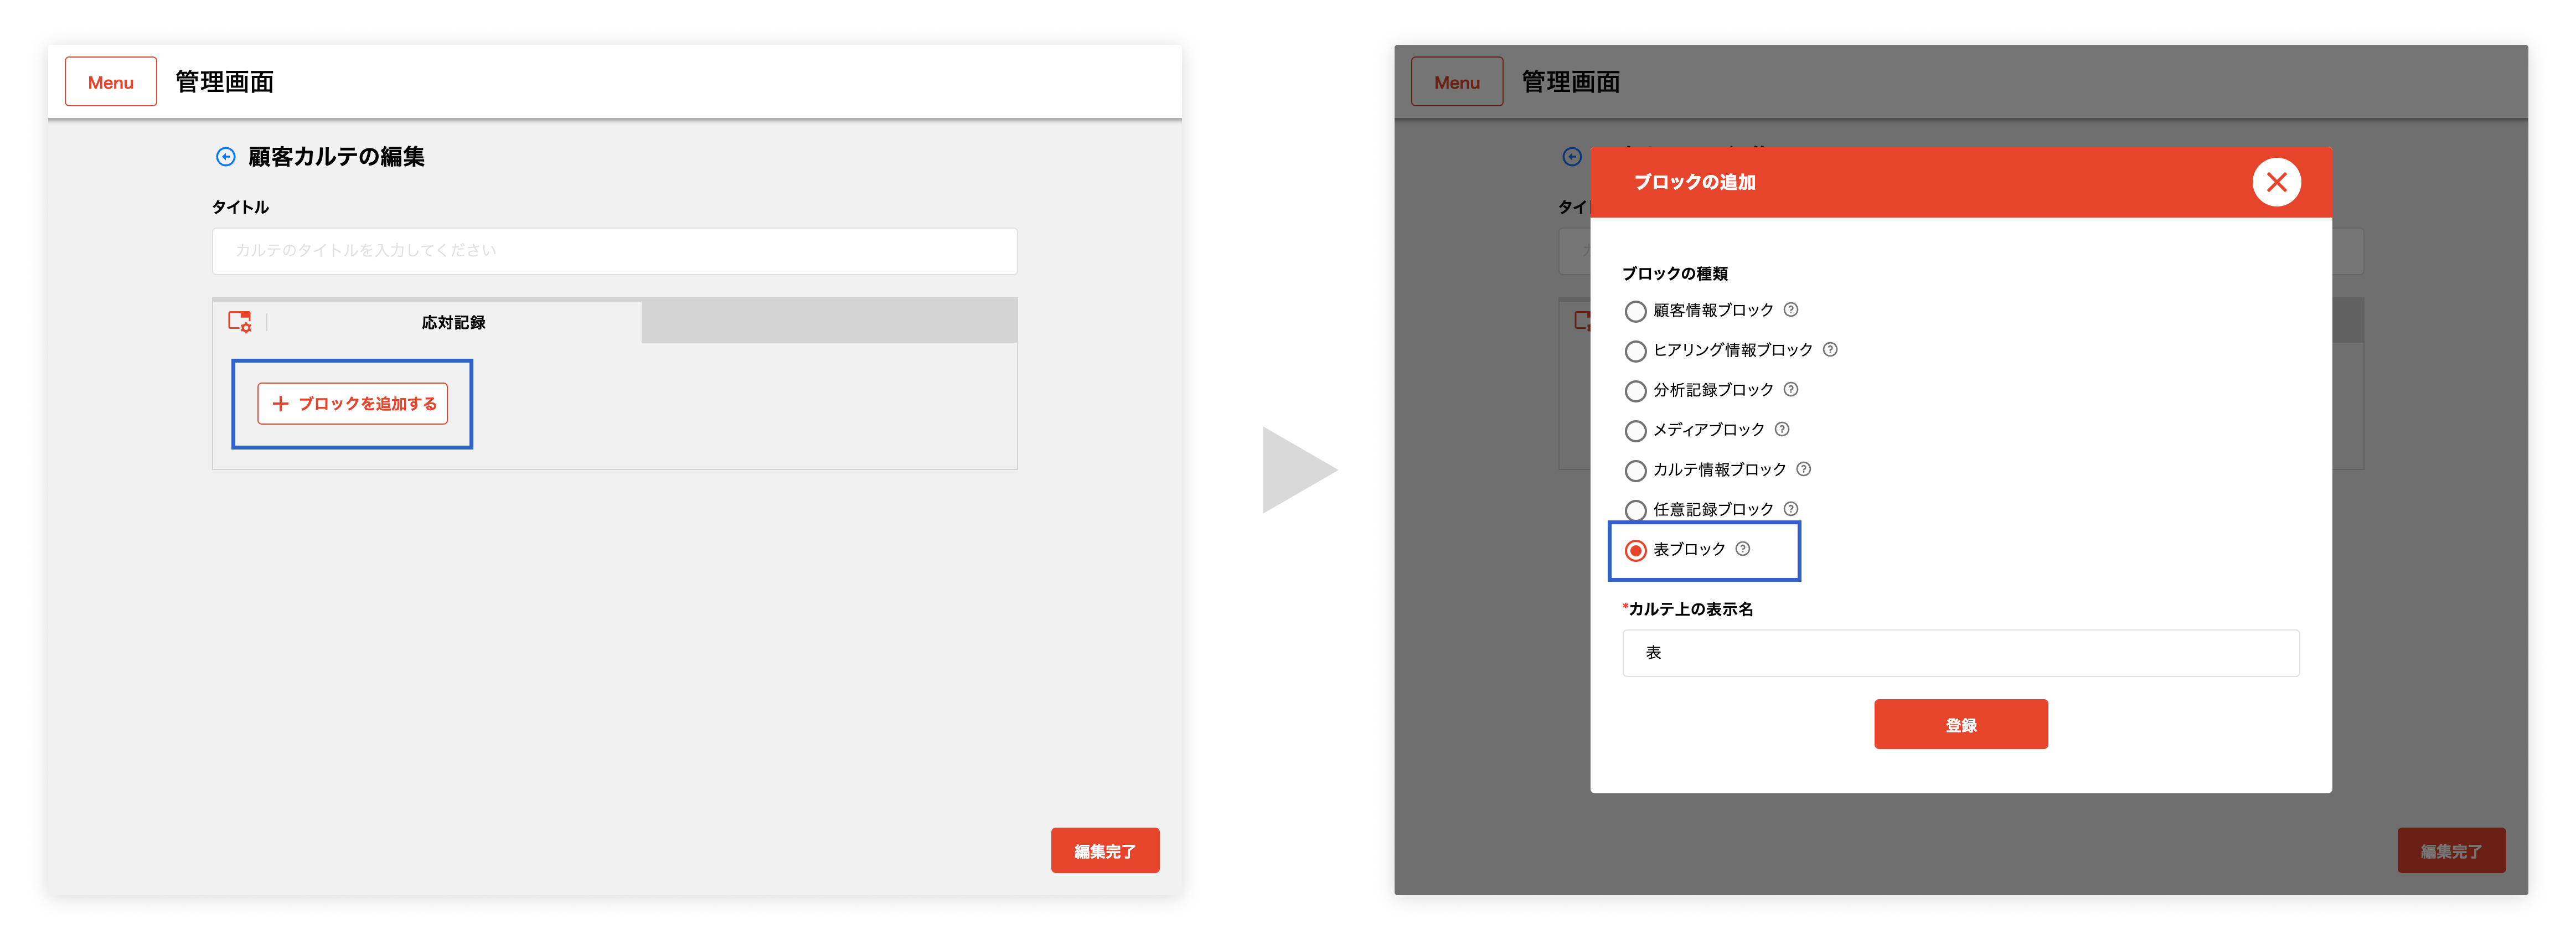This screenshot has height=940, width=2576.
Task: Select 顧客情報ブロック radio button
Action: [1635, 311]
